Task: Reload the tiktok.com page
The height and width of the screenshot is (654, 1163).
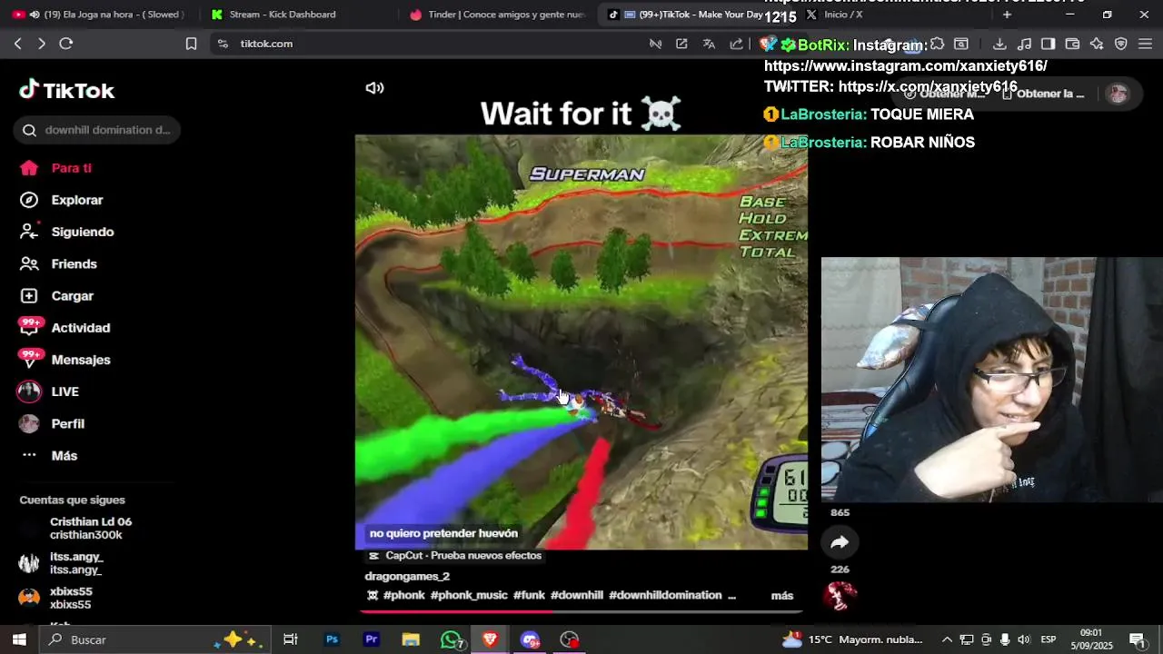Action: [x=65, y=44]
